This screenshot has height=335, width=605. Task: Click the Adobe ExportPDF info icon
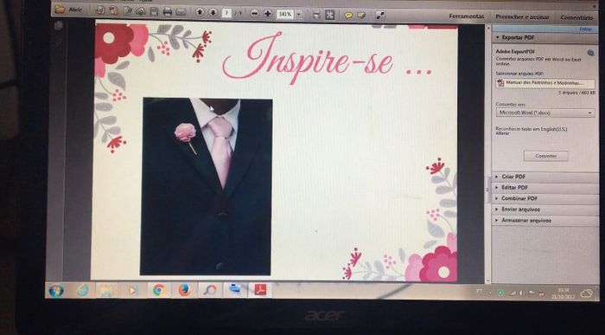pyautogui.click(x=590, y=53)
